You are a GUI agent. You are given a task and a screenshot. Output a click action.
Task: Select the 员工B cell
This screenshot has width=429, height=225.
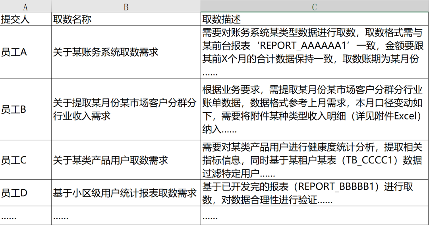tap(25, 110)
